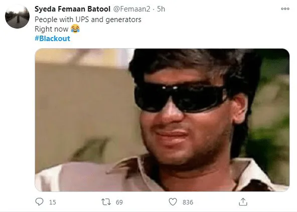Open the reply speech bubble icon
The width and height of the screenshot is (297, 212).
(39, 202)
